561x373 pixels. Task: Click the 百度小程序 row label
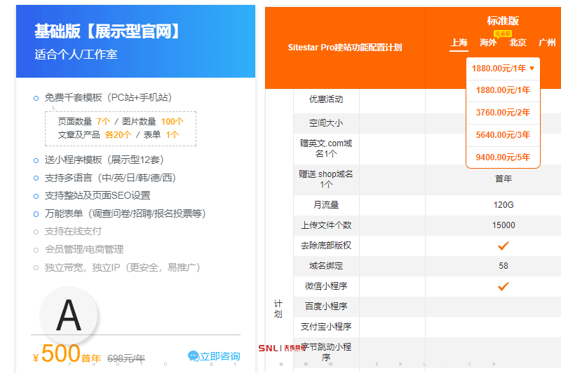point(326,307)
